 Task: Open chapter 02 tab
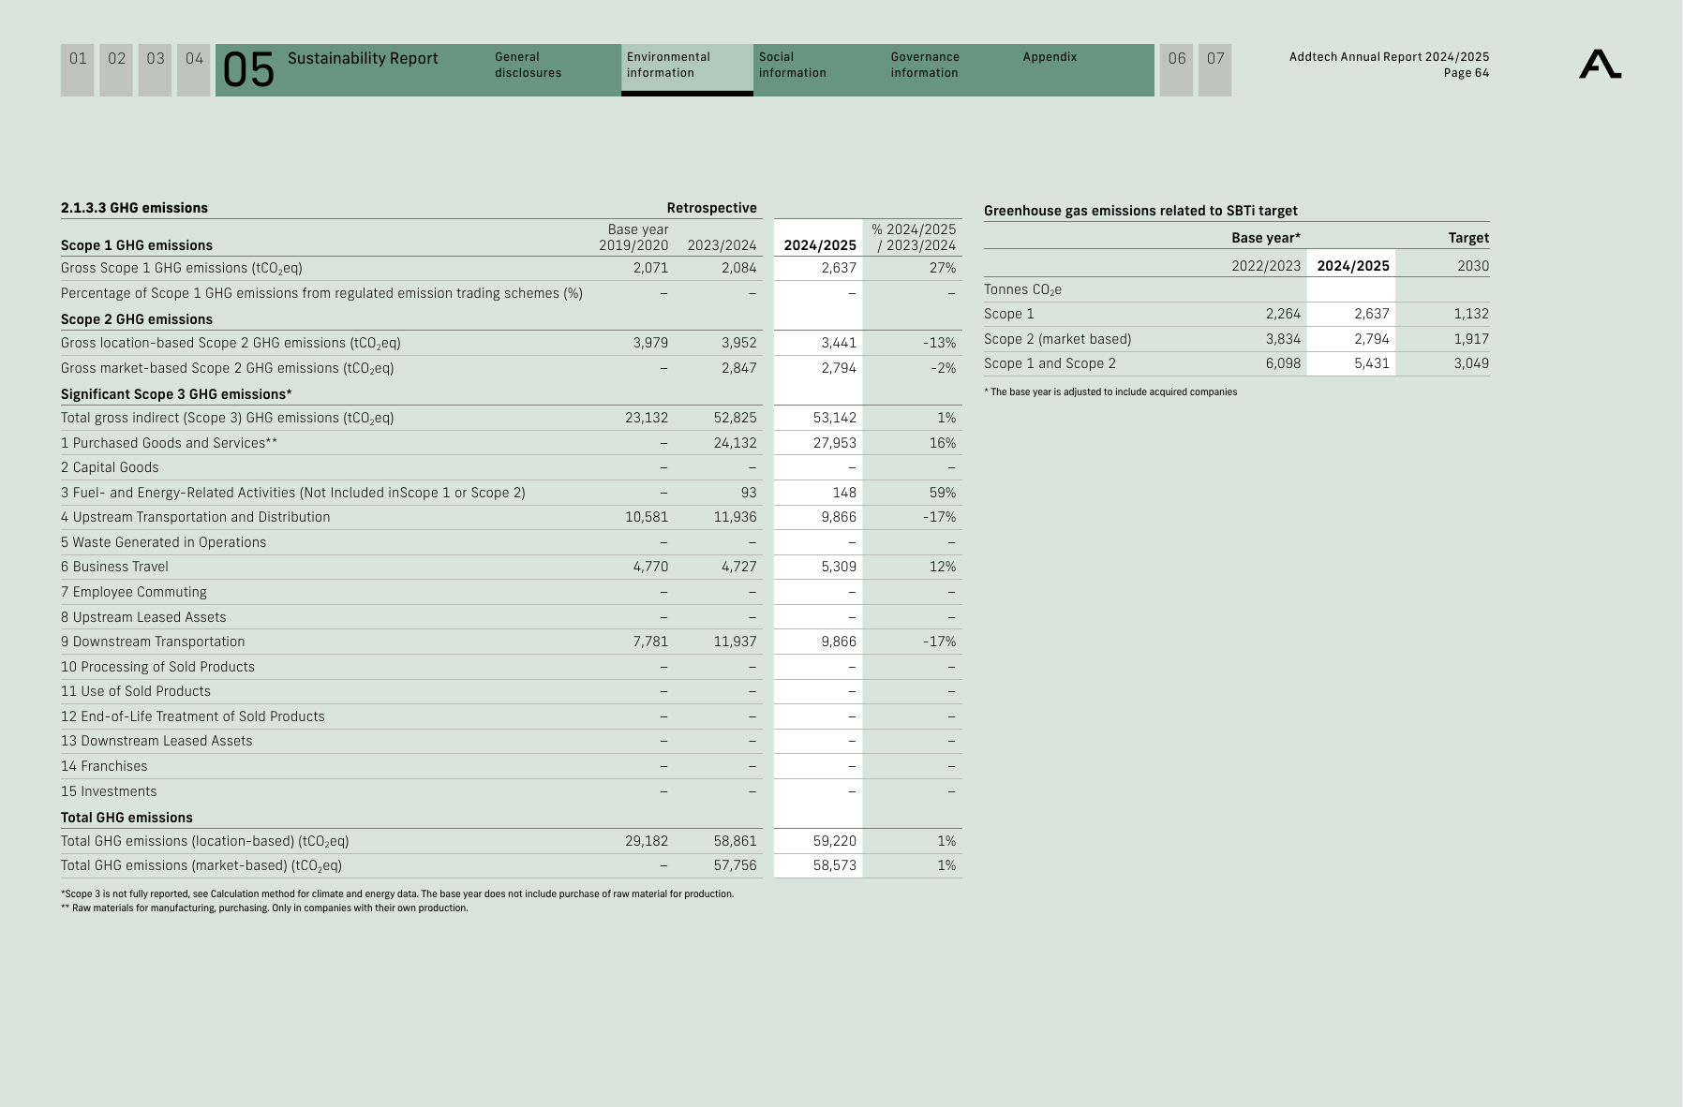pyautogui.click(x=116, y=69)
